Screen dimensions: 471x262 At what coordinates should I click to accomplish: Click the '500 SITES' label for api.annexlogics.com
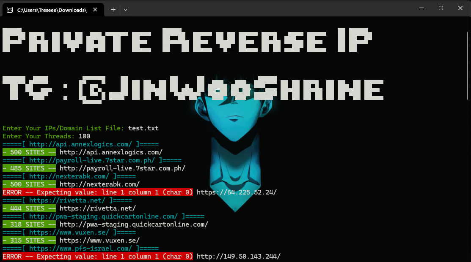click(29, 152)
